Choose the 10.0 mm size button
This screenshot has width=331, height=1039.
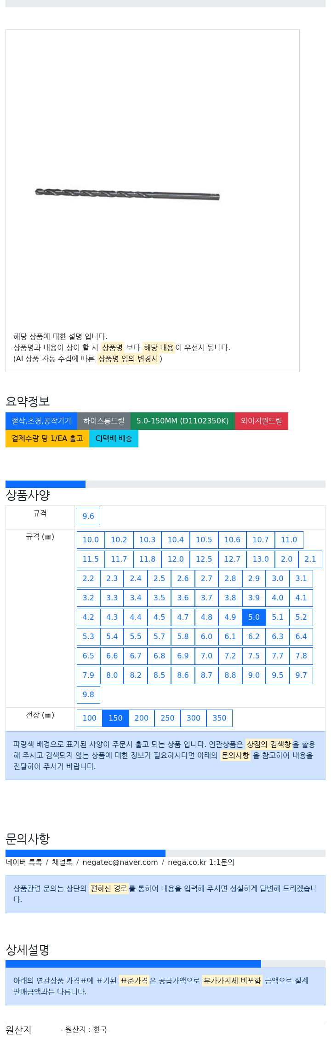pos(91,540)
